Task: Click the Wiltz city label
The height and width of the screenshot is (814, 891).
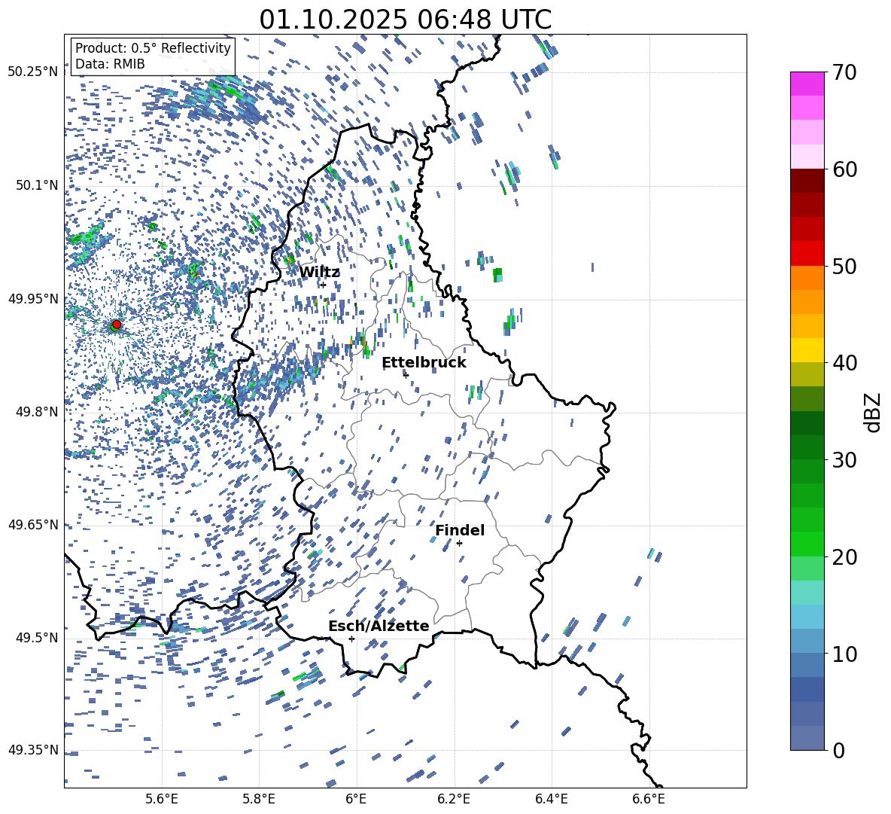Action: click(319, 273)
